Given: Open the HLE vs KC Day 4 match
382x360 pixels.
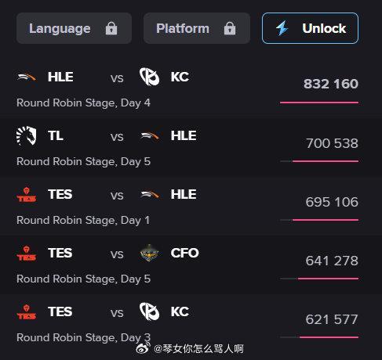Looking at the screenshot, I should point(187,88).
